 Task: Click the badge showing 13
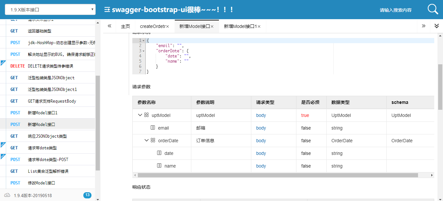[87, 195]
